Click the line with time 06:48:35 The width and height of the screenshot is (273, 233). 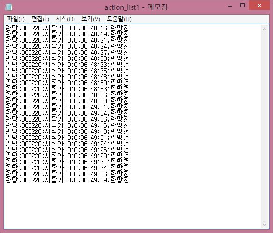(x=67, y=71)
